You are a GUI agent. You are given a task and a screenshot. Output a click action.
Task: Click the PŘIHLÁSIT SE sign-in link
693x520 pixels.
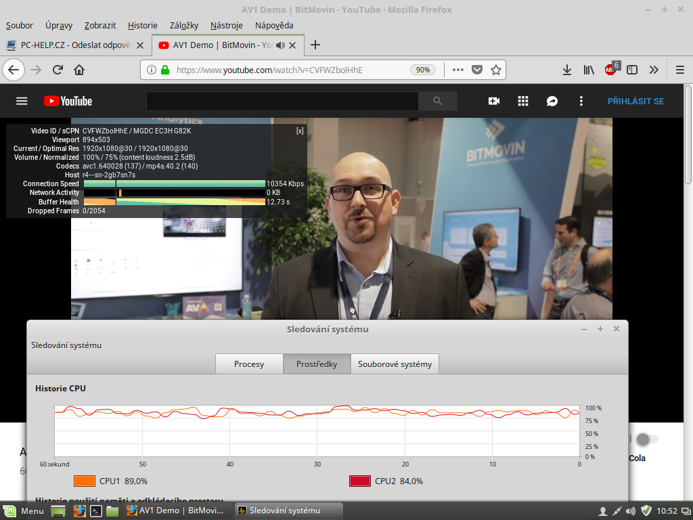tap(635, 101)
